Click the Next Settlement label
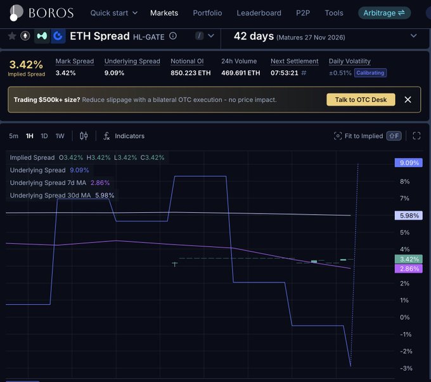This screenshot has width=431, height=382. [x=294, y=61]
